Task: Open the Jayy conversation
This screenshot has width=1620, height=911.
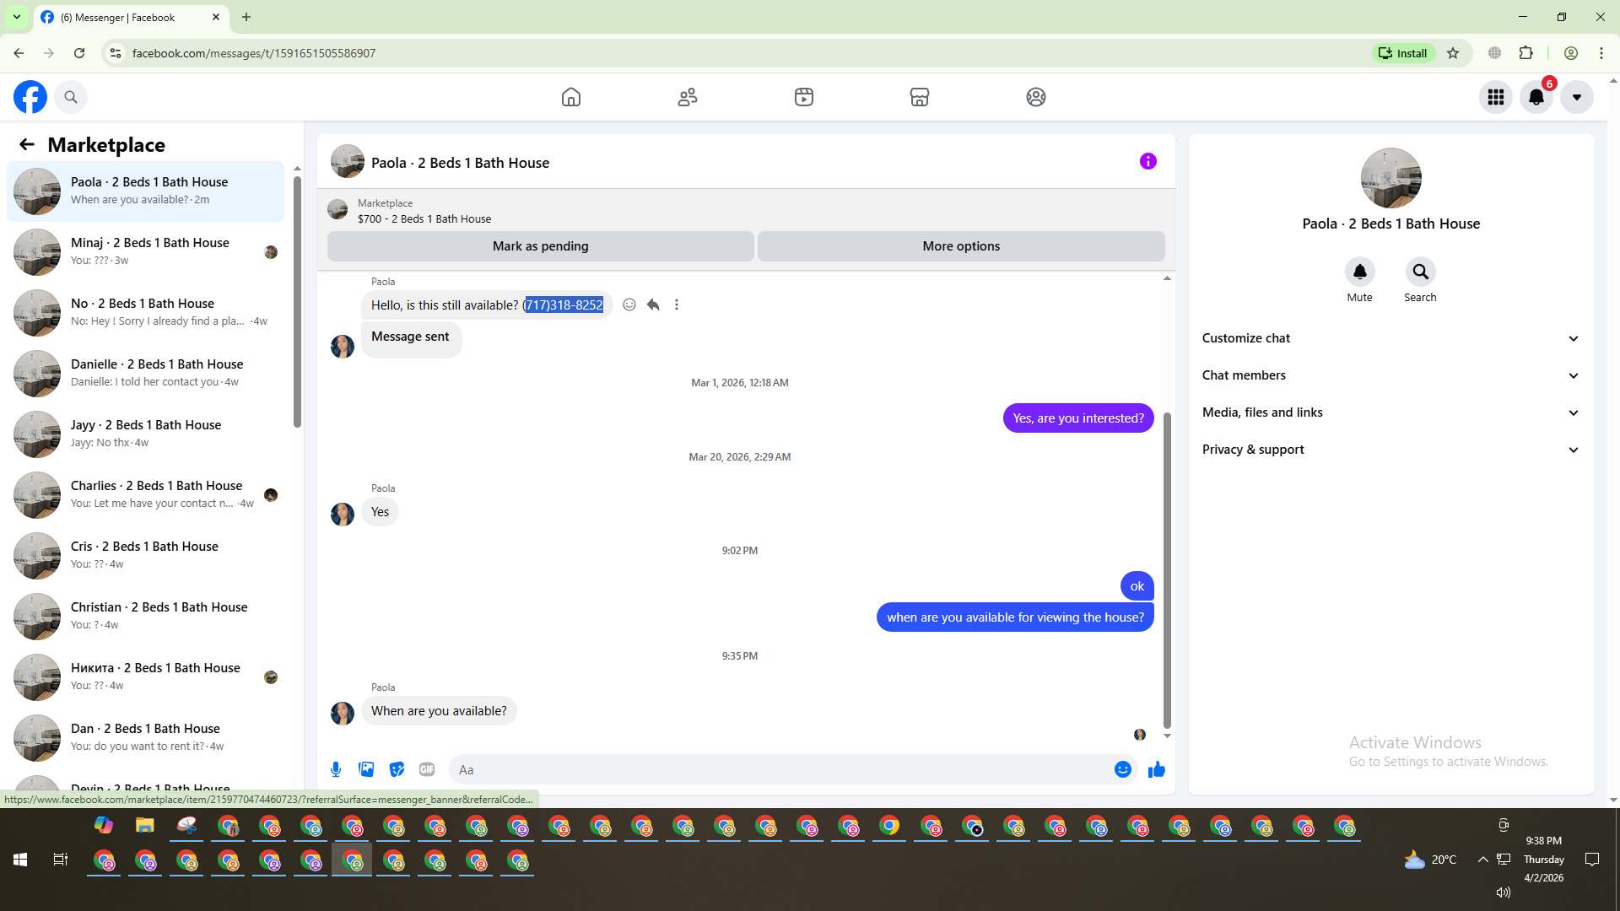Action: point(145,434)
